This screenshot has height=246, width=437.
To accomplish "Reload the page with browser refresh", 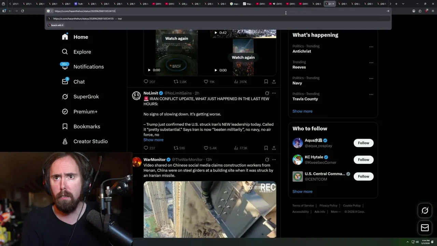I will coord(23,11).
